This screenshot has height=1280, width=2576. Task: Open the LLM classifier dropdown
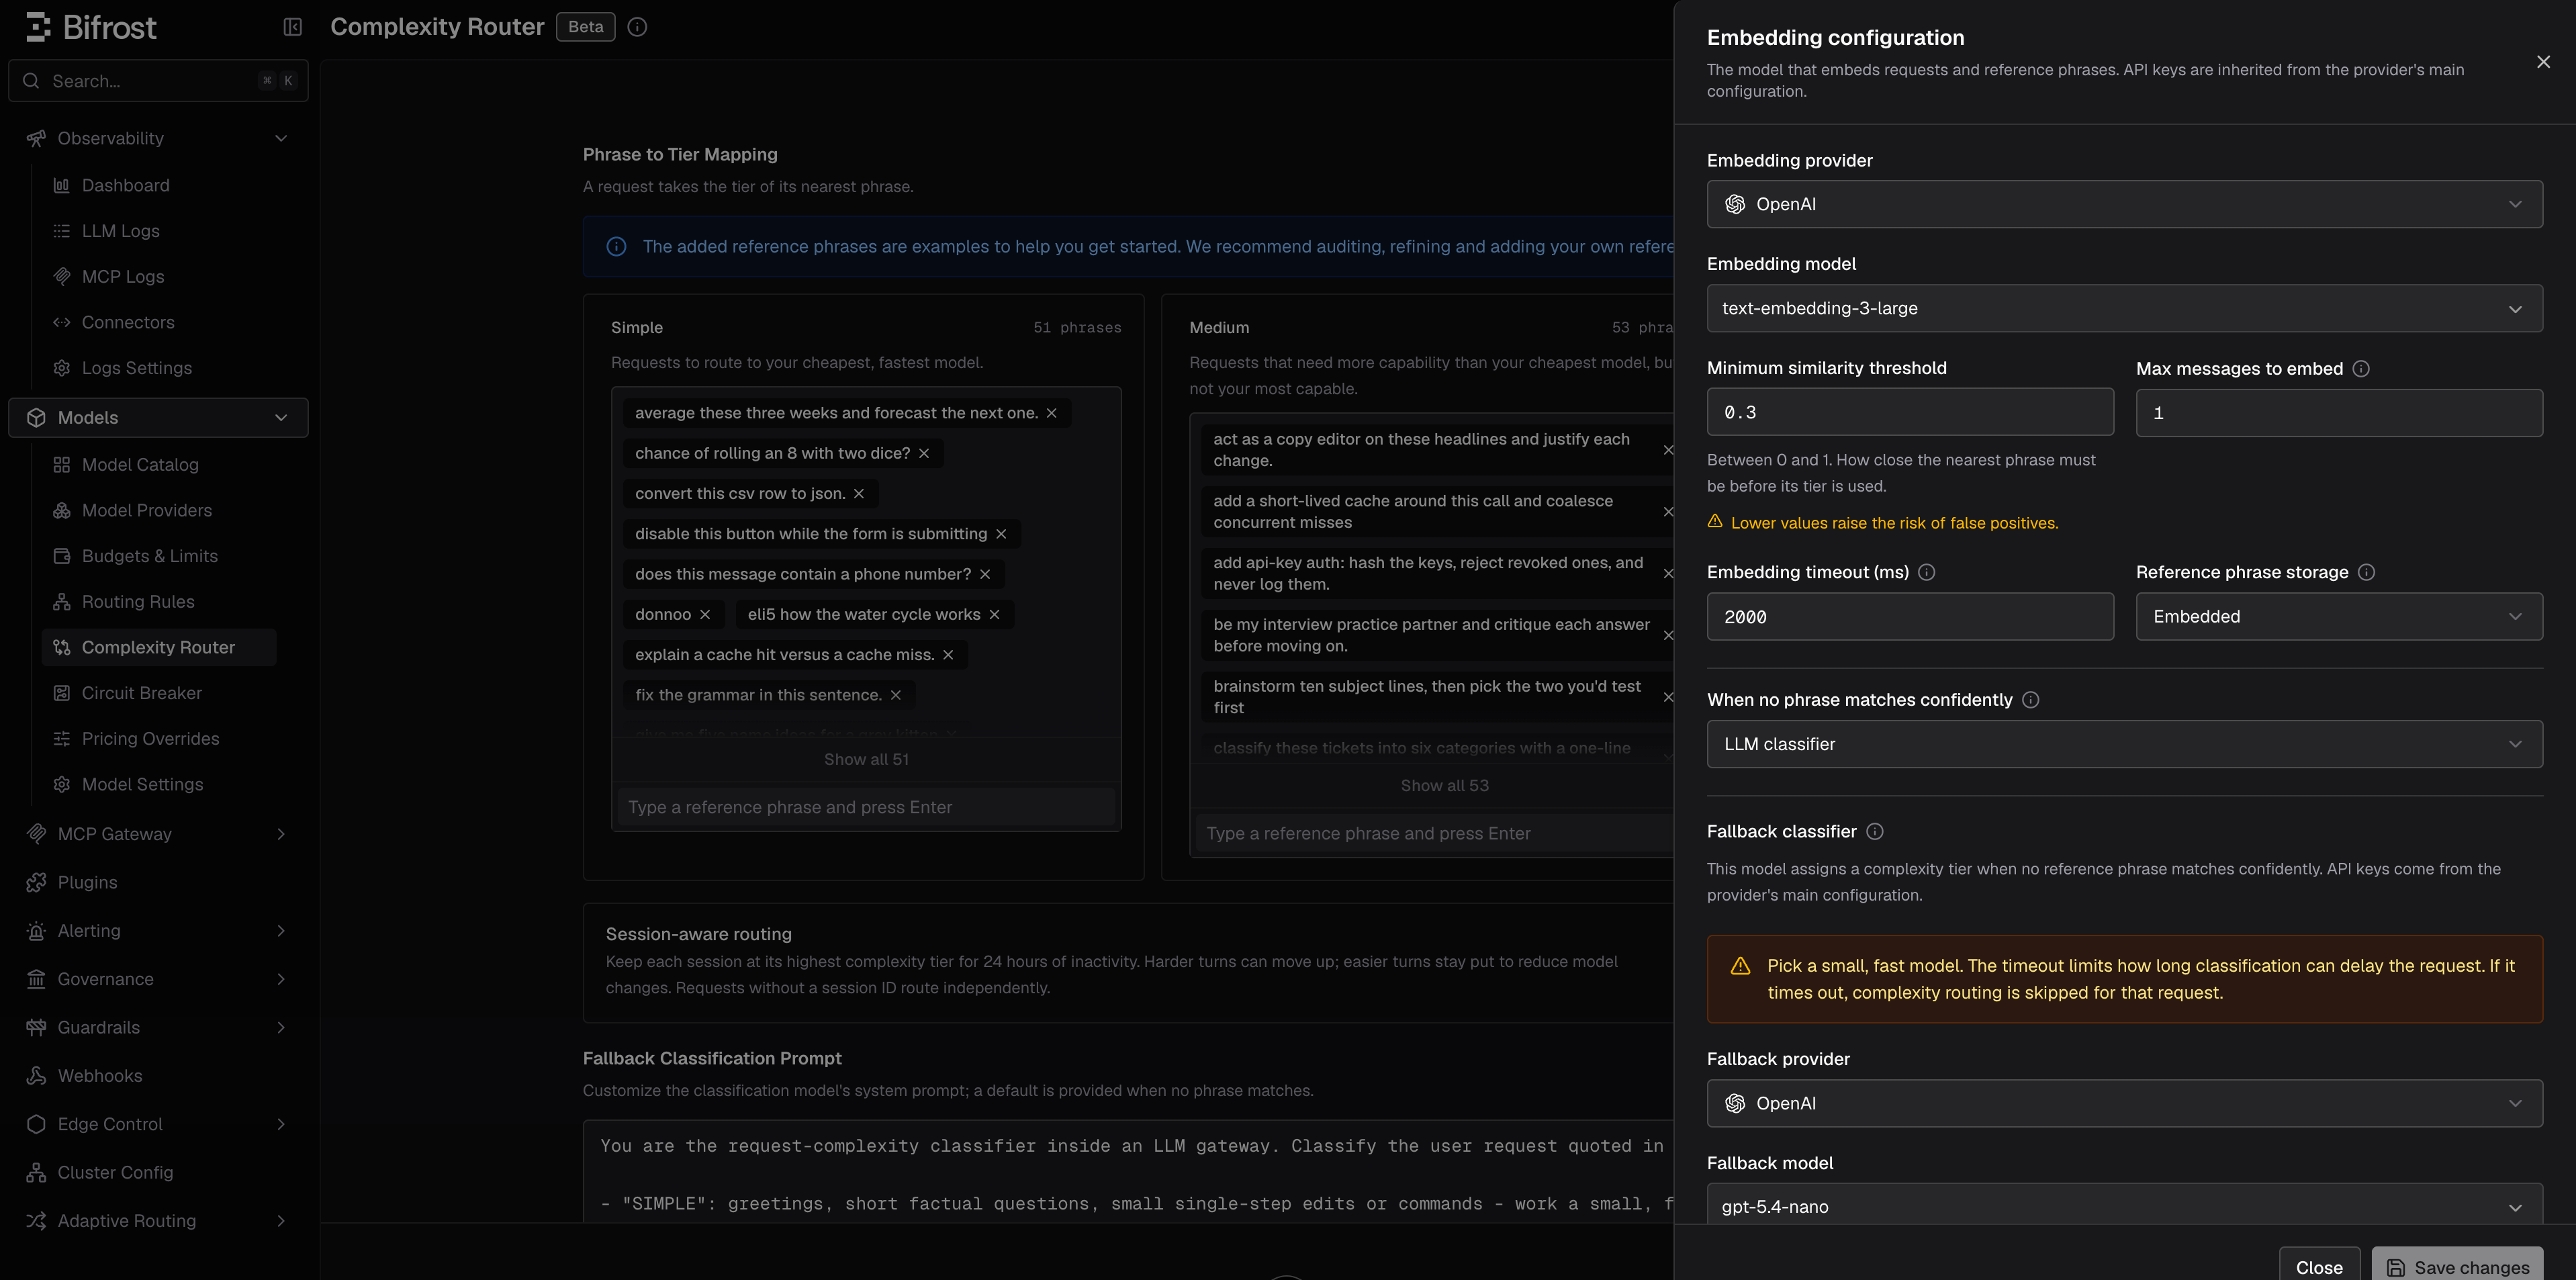point(2124,744)
